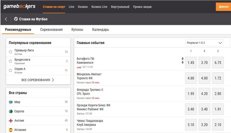The height and width of the screenshot is (133, 231).
Task: Bet 6.75 on Кампиненсе win
Action: tap(218, 63)
